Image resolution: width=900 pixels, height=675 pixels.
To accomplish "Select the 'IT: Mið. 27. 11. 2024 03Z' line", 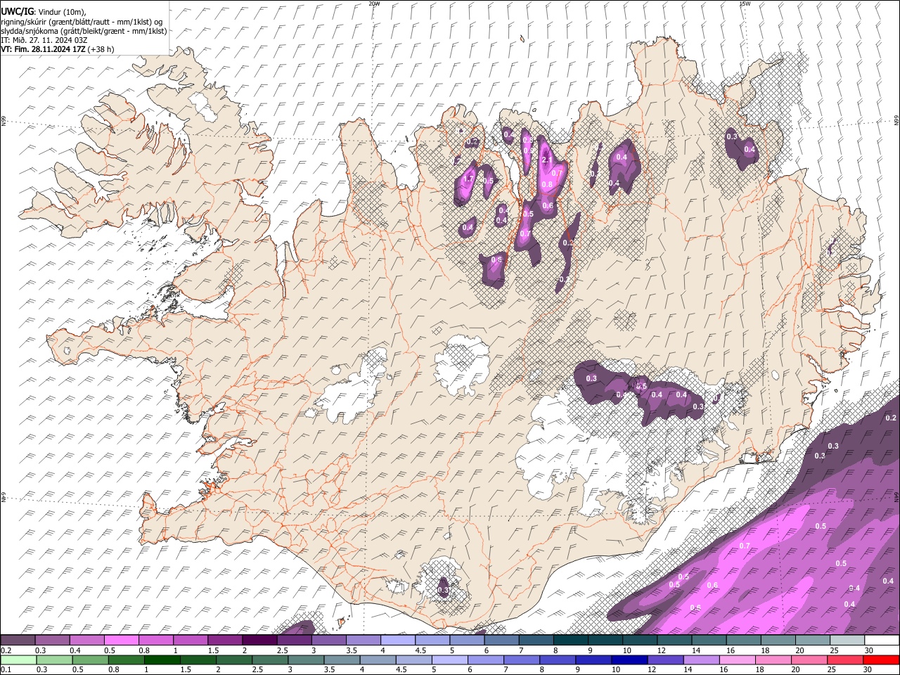I will coord(44,40).
